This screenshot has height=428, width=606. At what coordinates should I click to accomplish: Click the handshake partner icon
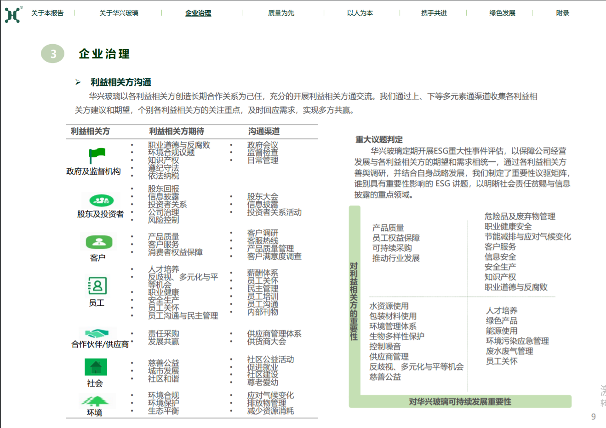coord(97,333)
